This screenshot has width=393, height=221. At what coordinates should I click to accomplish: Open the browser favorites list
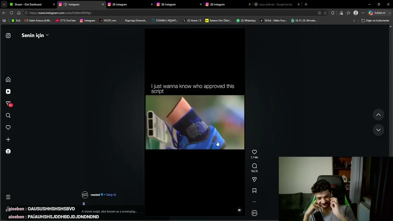348,13
